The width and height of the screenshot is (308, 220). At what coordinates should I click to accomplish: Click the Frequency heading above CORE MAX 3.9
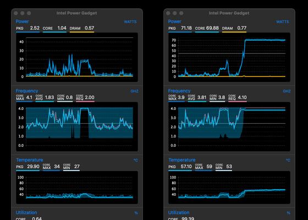click(179, 91)
